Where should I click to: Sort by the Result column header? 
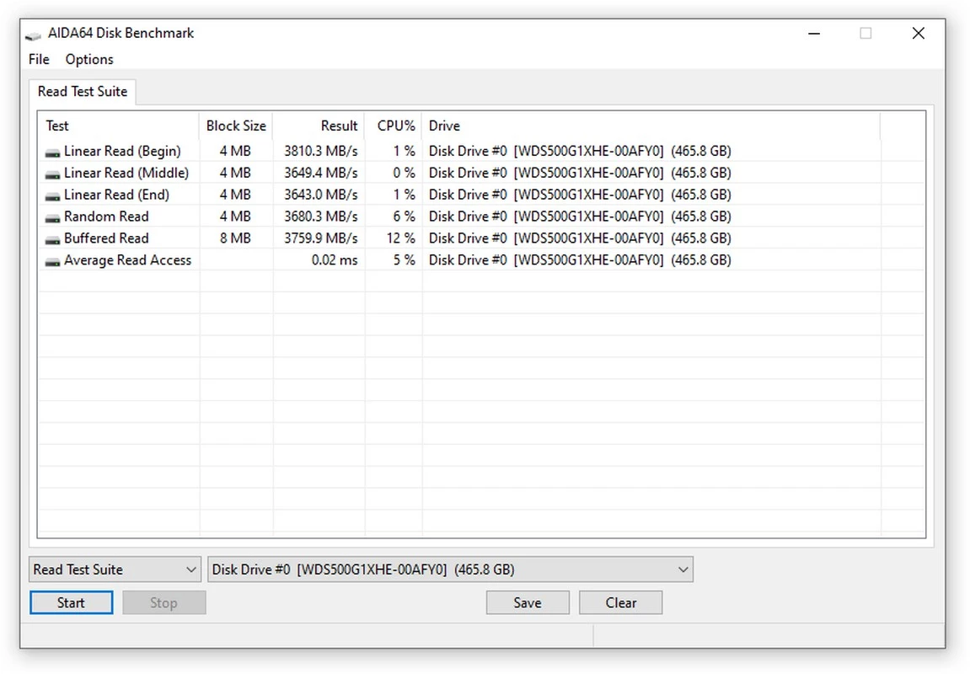[x=319, y=126]
